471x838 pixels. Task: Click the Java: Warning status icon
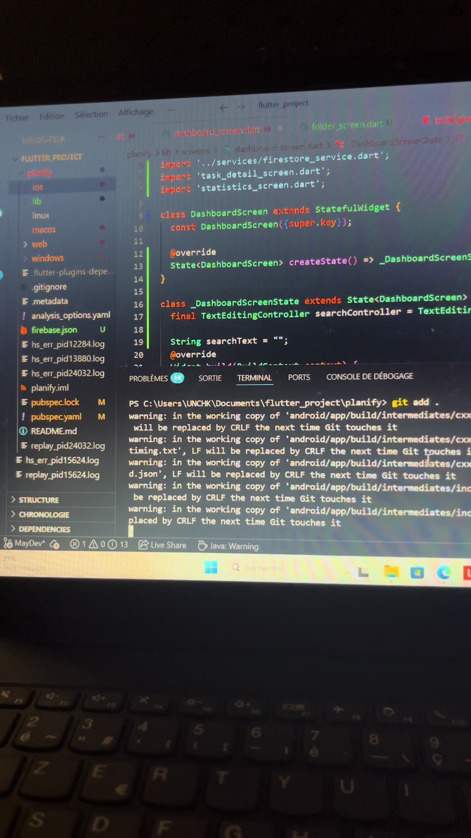pos(202,546)
